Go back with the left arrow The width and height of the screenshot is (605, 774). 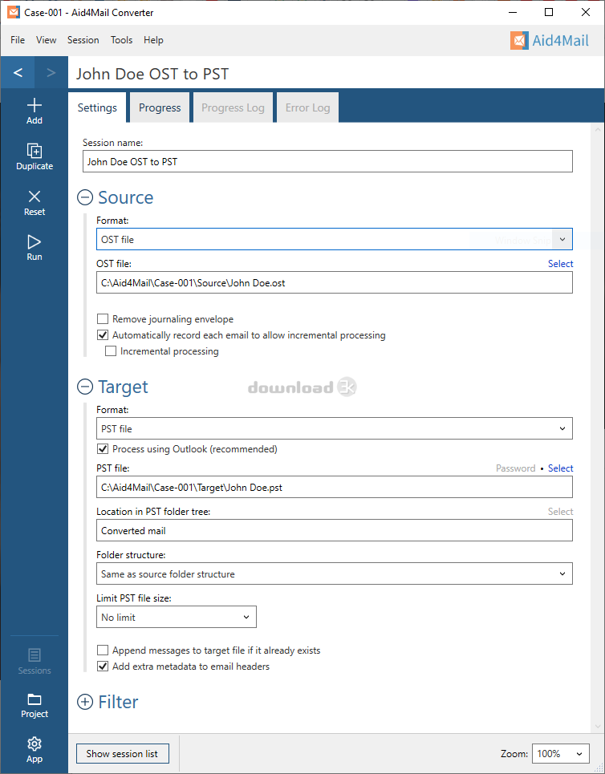(18, 72)
